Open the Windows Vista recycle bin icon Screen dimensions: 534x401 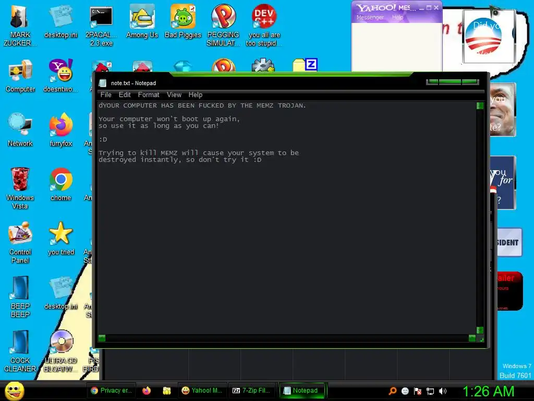20,188
